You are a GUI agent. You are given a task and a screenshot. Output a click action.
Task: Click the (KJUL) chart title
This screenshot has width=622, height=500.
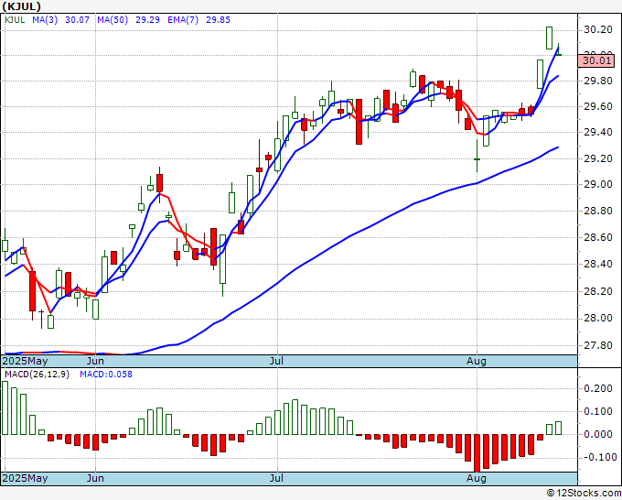coord(21,6)
